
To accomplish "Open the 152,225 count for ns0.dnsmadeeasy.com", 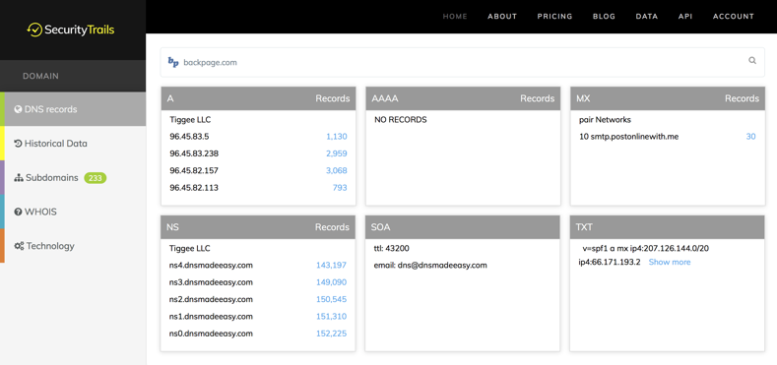I will click(332, 334).
